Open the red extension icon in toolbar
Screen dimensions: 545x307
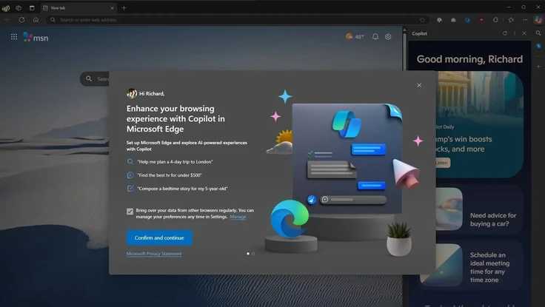481,20
